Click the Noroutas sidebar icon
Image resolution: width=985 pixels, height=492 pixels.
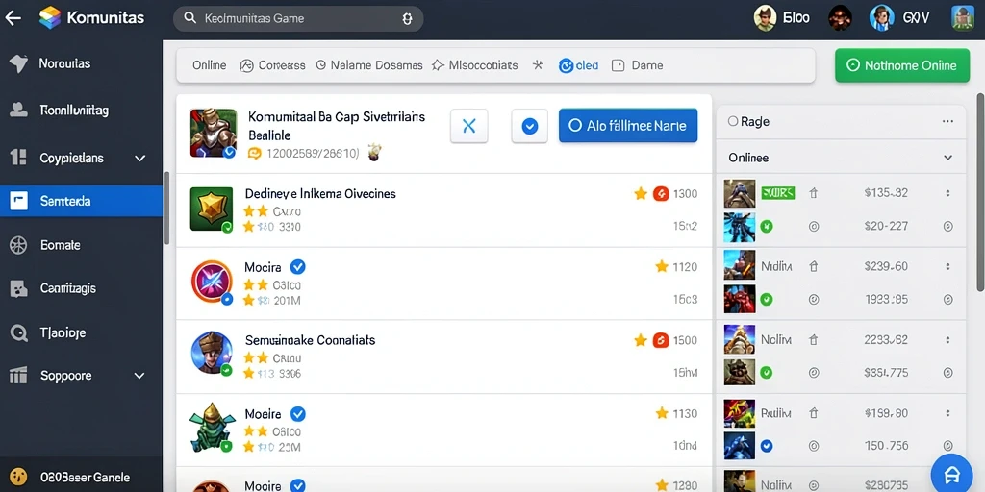18,63
